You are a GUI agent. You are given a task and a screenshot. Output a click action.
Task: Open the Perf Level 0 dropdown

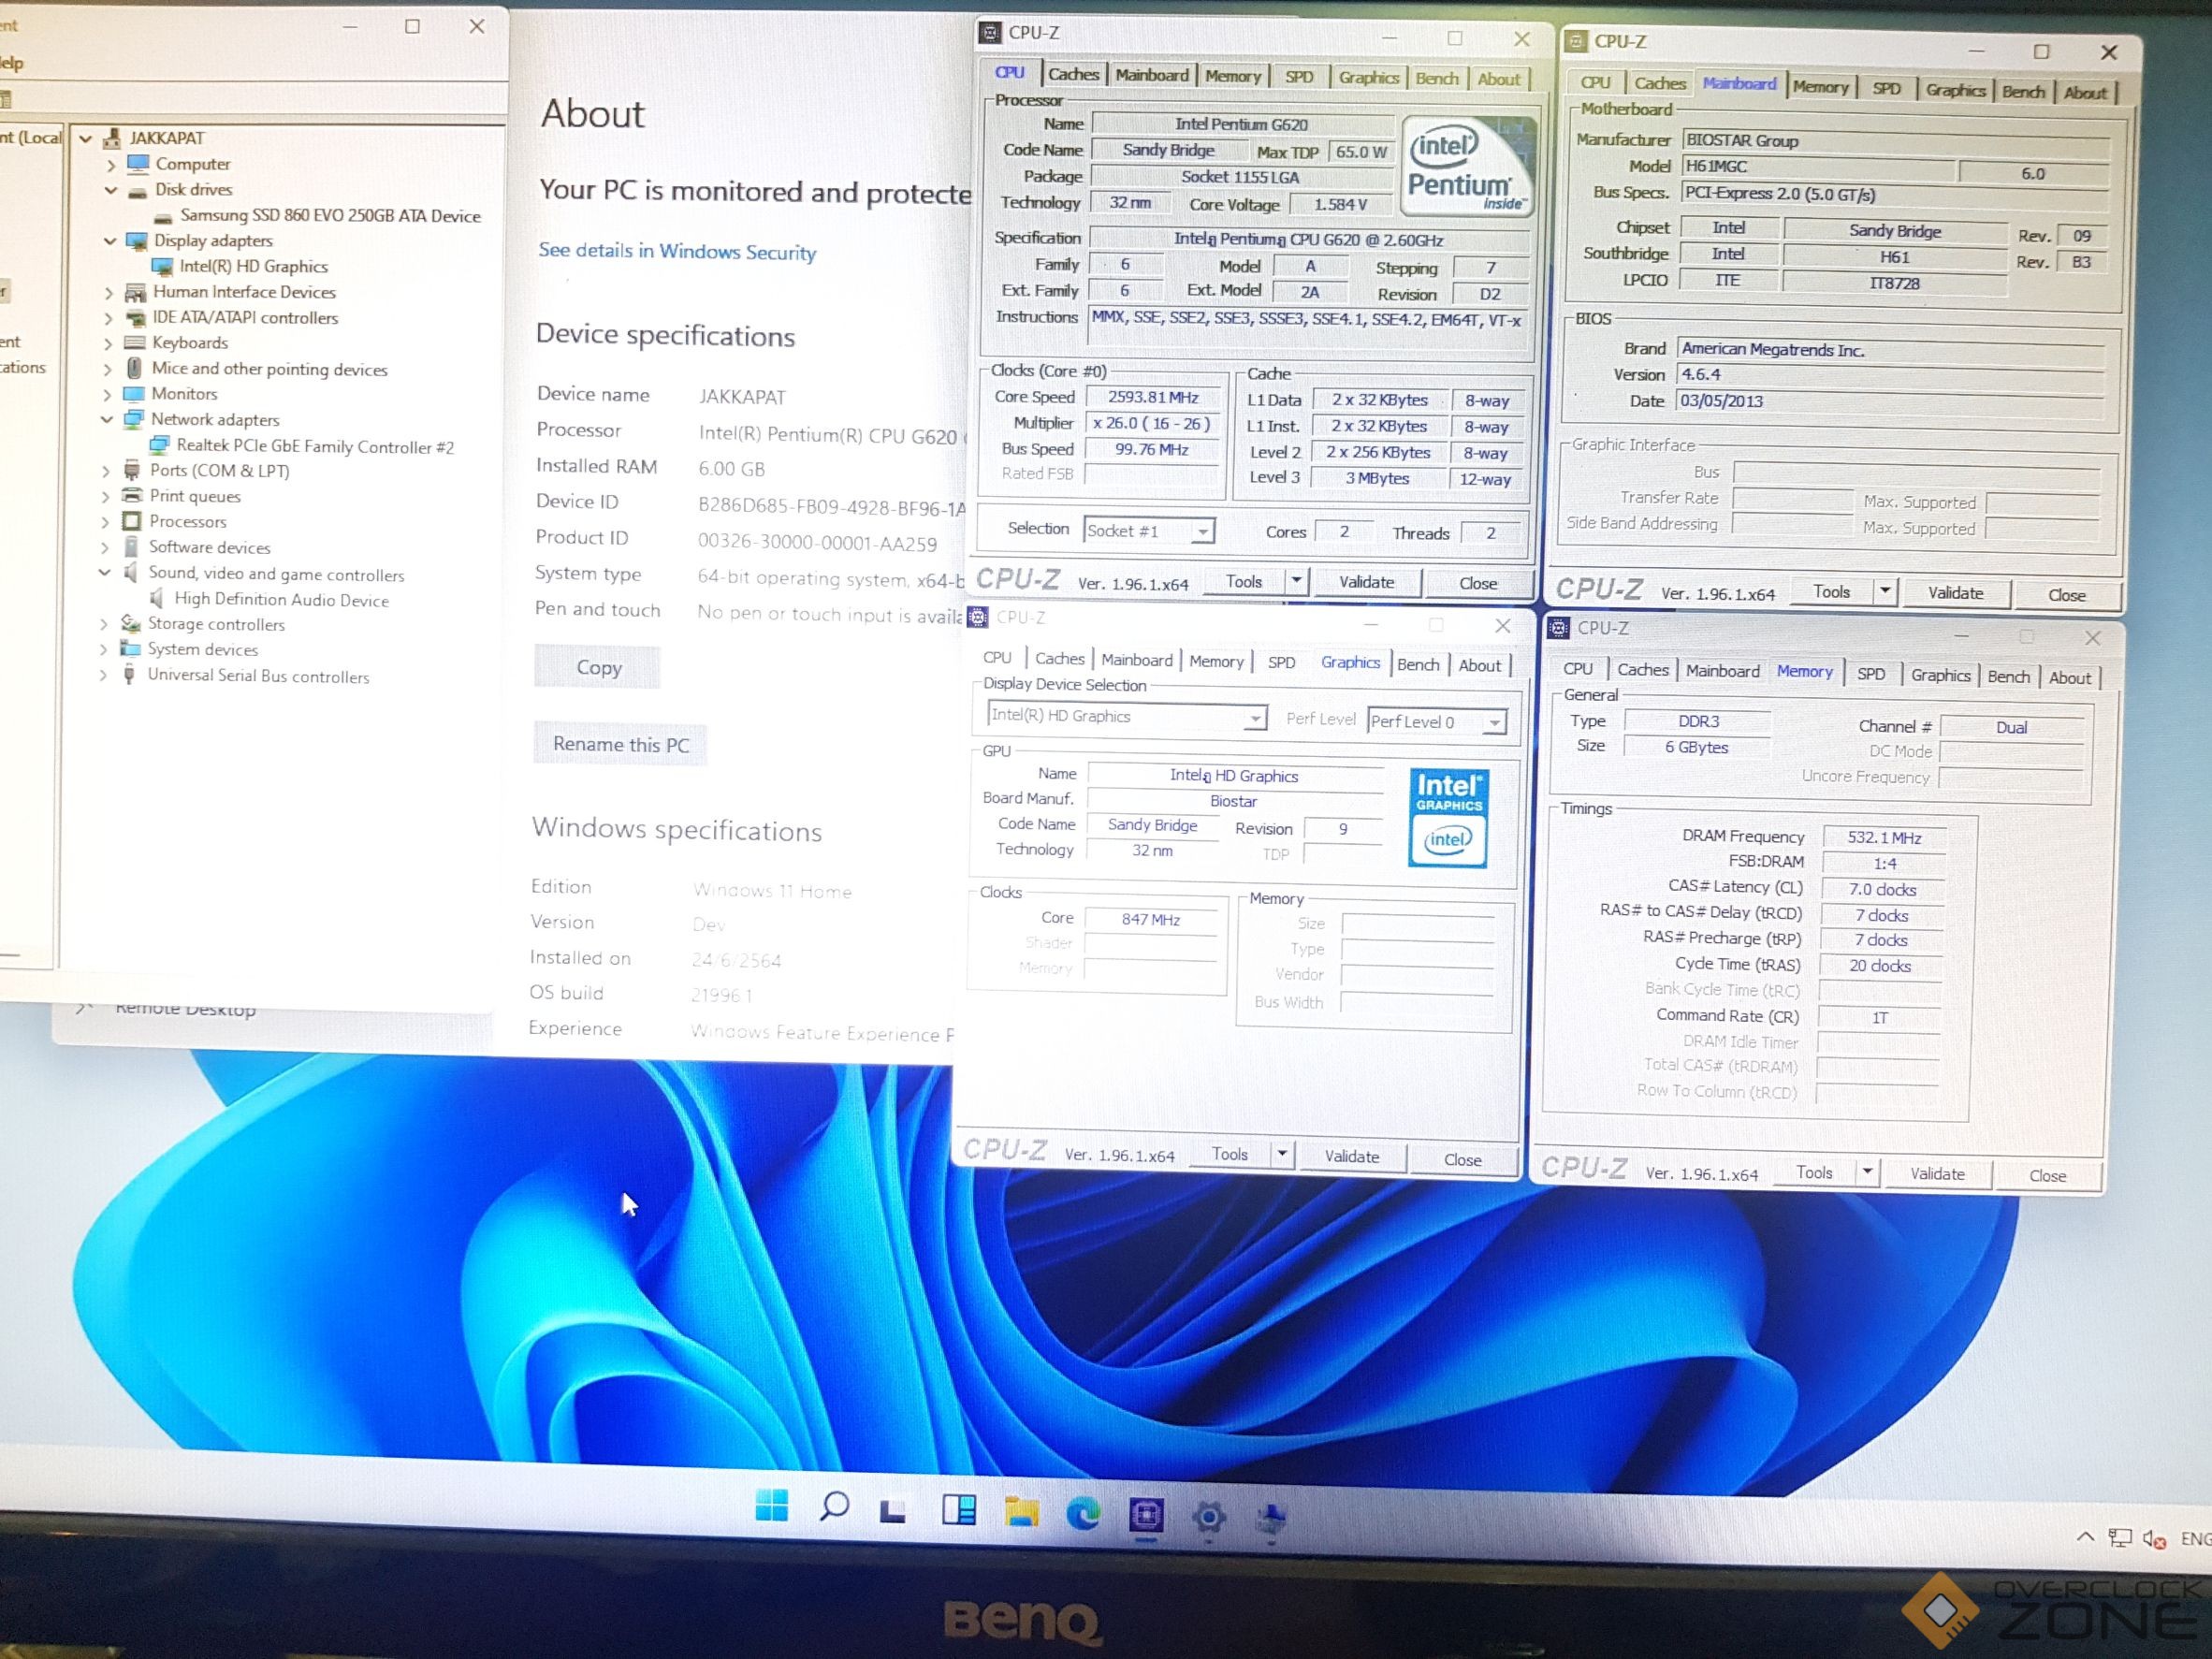[x=1494, y=722]
